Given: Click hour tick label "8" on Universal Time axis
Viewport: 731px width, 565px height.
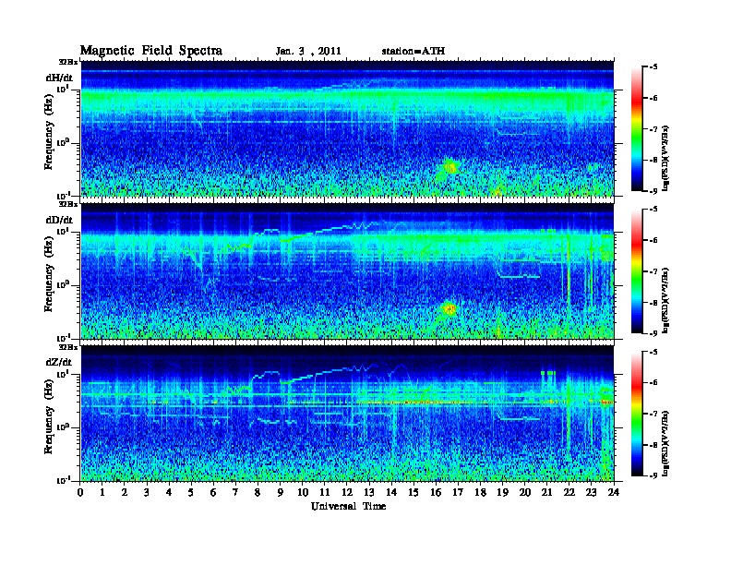Looking at the screenshot, I should tap(258, 492).
